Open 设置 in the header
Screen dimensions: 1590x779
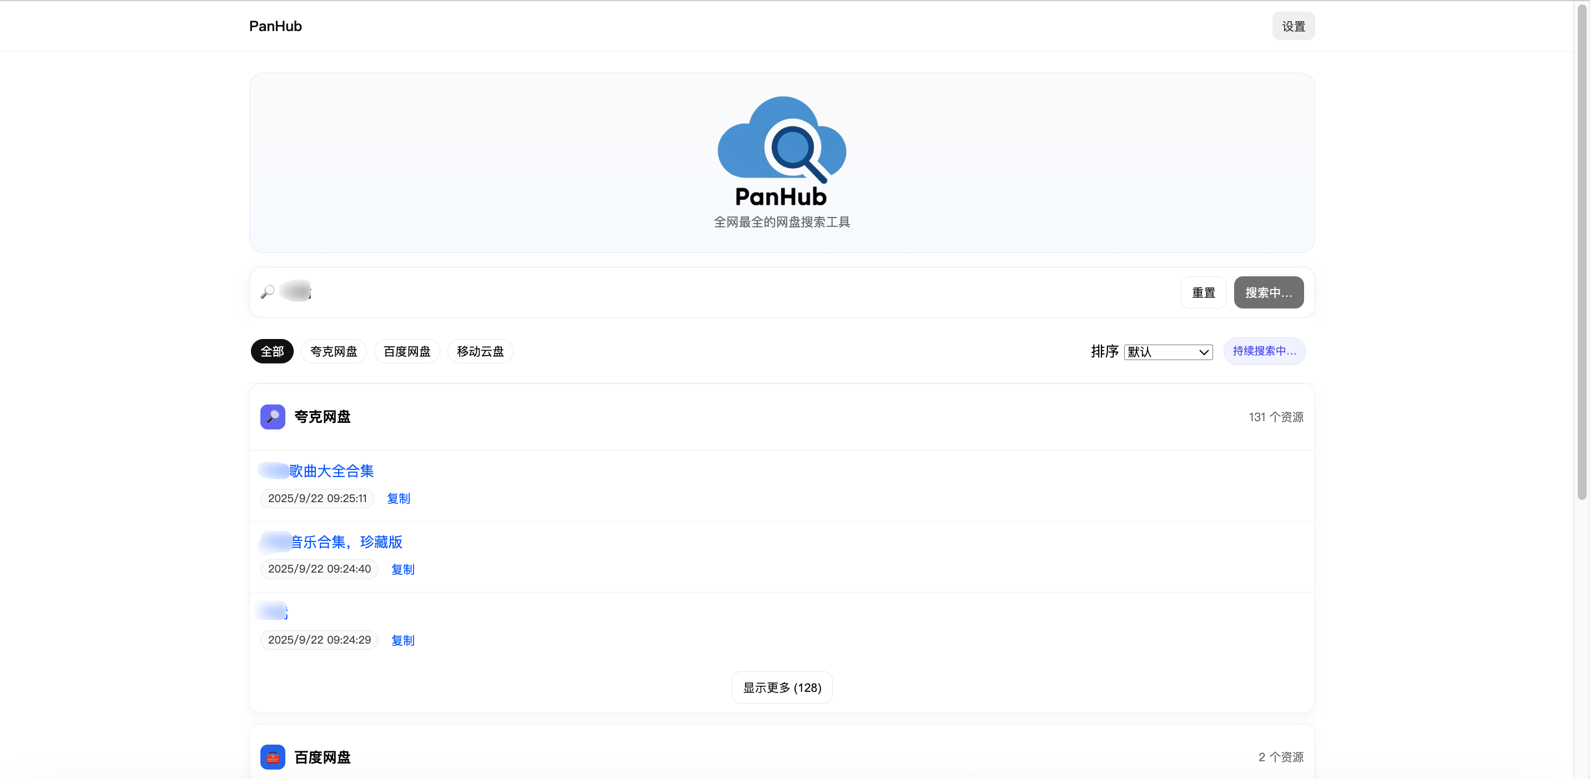(1293, 27)
